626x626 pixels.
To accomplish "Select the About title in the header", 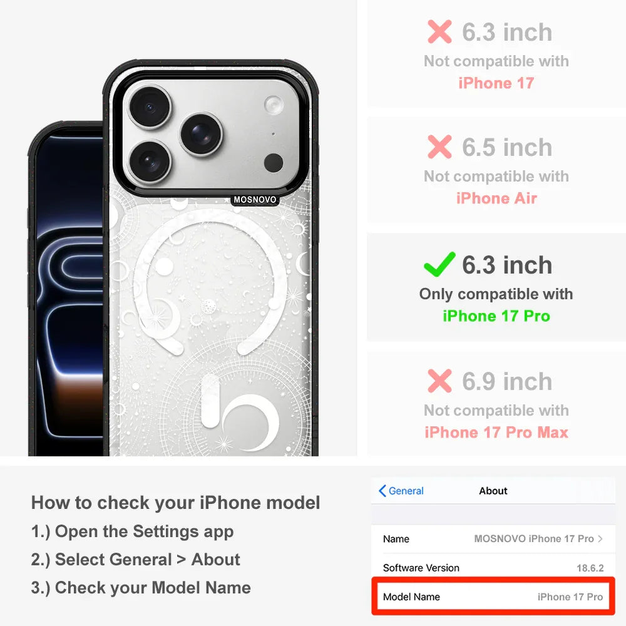I will (493, 491).
